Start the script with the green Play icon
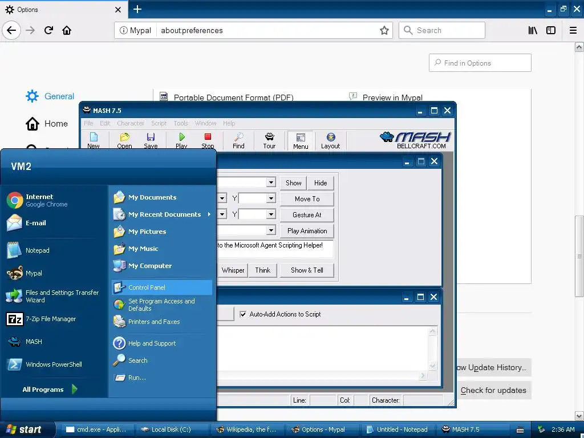This screenshot has width=584, height=438. tap(181, 141)
